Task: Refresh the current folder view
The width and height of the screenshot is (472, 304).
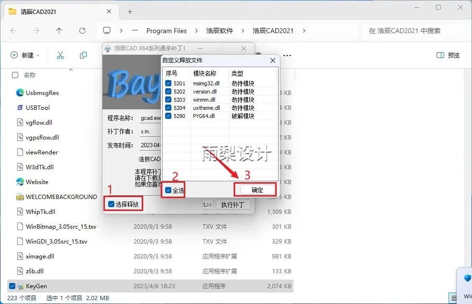Action: pos(82,31)
